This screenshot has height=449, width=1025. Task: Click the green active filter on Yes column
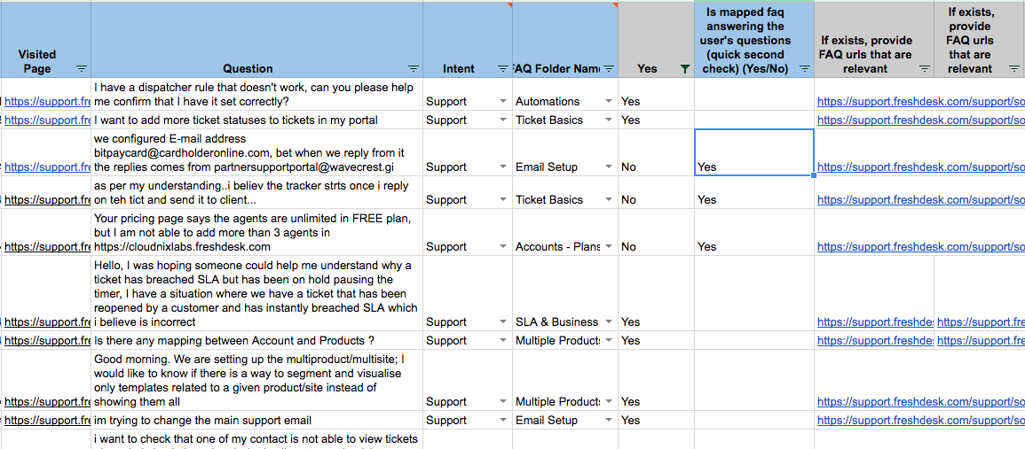click(684, 69)
